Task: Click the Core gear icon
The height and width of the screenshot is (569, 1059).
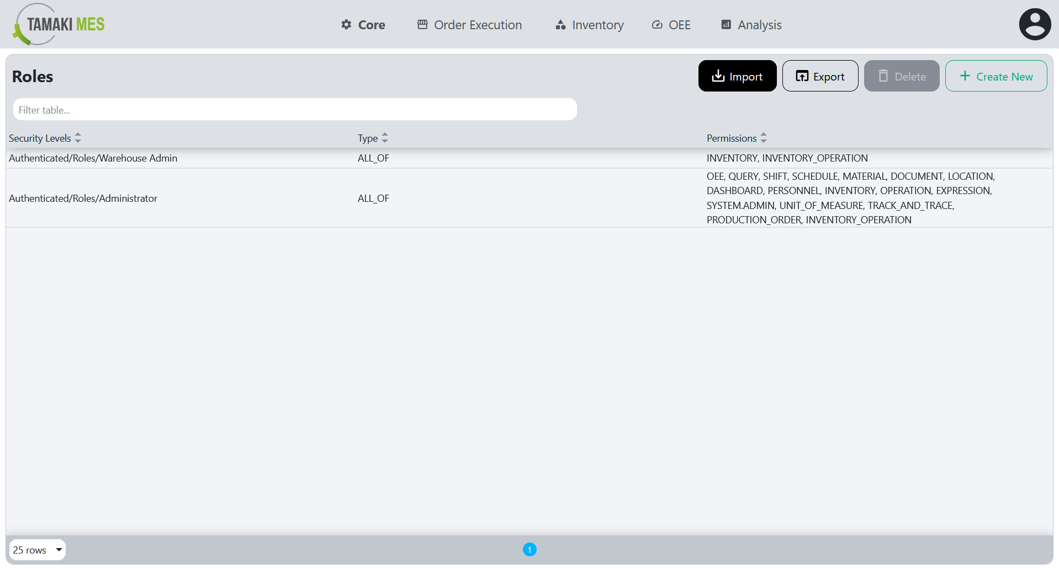Action: click(345, 24)
